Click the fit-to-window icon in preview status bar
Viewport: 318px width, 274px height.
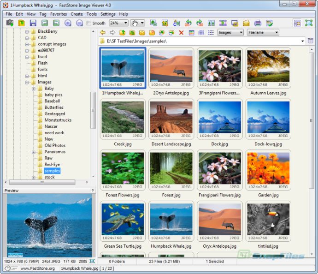(x=92, y=261)
